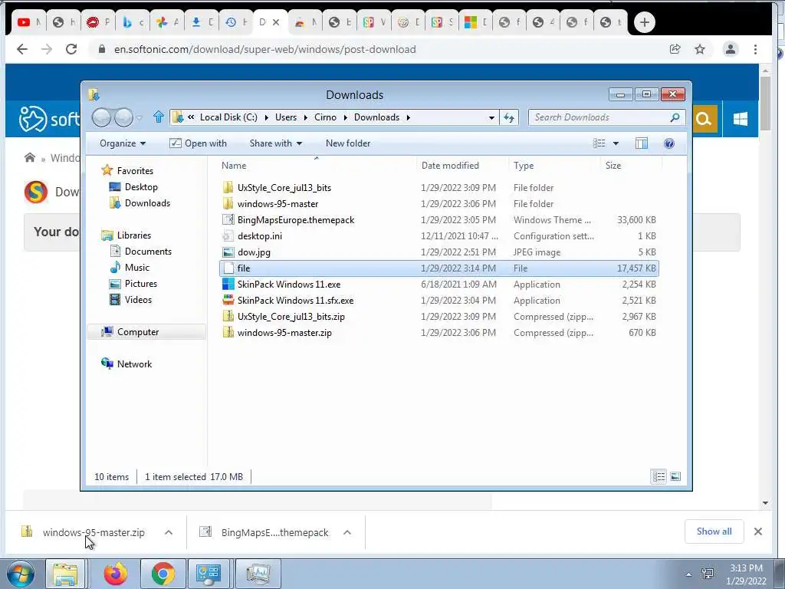
Task: Select Computer in navigation pane
Action: [146, 332]
